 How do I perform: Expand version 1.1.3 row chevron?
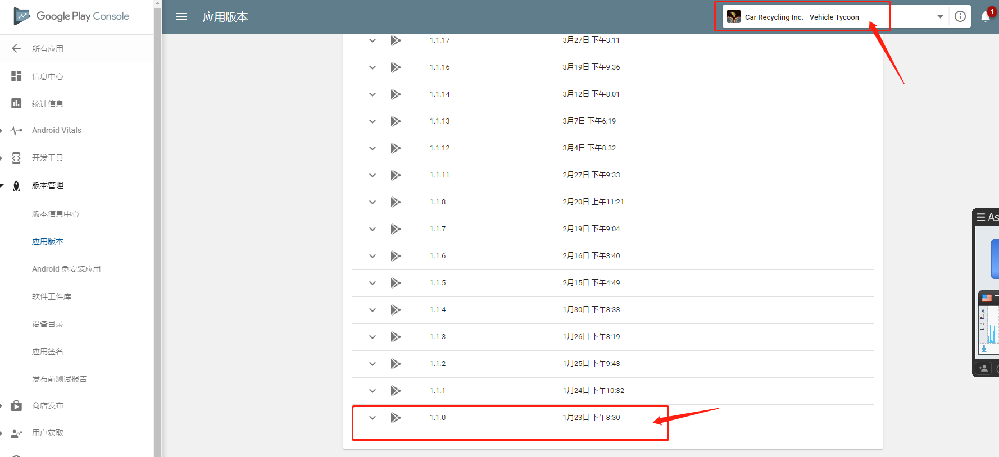(373, 337)
